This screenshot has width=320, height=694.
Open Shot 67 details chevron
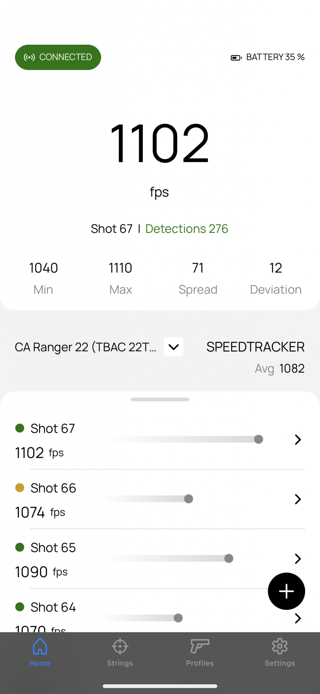click(x=298, y=440)
